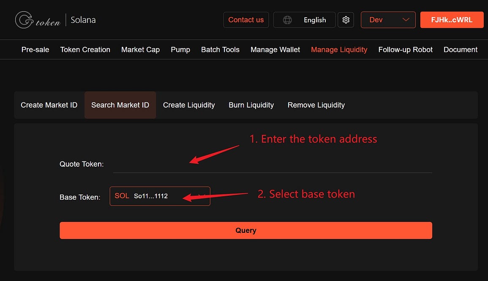Open the Burn Liquidity tab
The image size is (488, 281).
coord(251,105)
